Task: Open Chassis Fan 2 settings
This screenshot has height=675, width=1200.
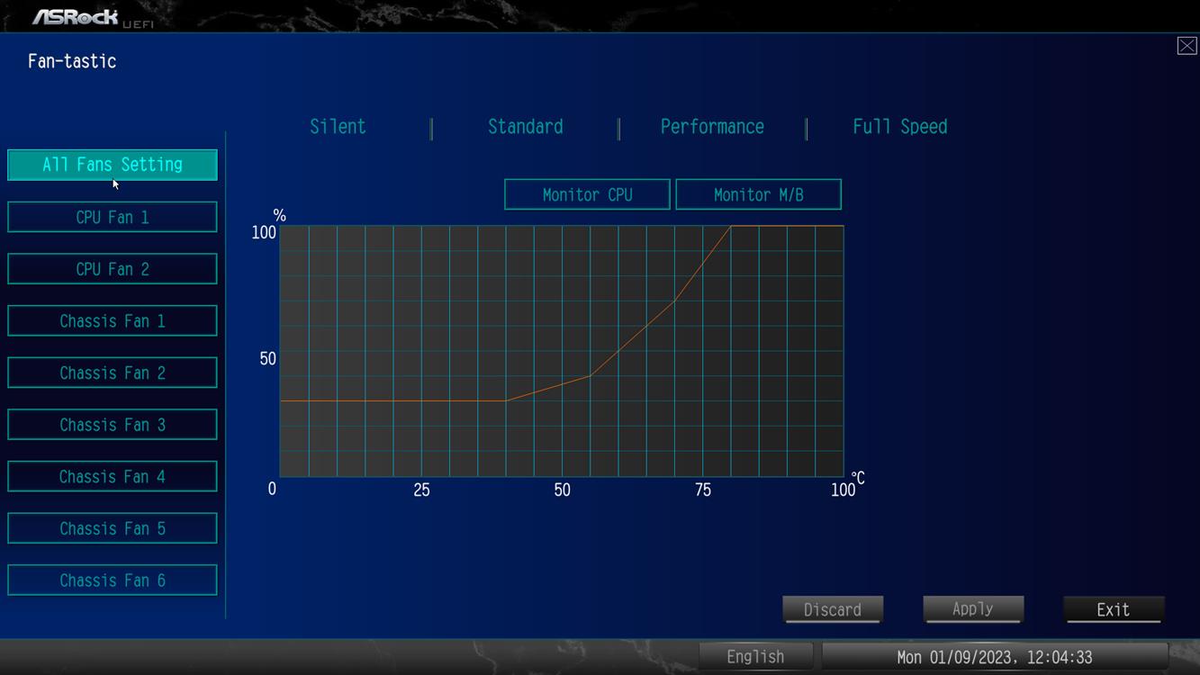Action: (x=113, y=373)
